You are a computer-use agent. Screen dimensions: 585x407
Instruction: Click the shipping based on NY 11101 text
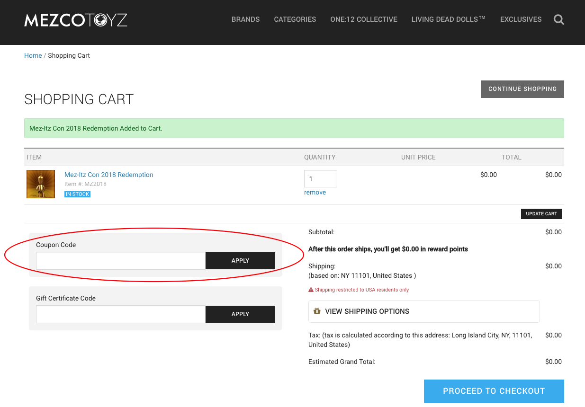(362, 275)
